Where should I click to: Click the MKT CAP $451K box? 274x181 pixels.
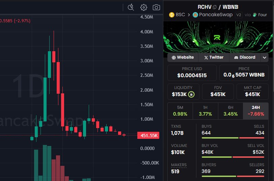[x=252, y=92]
